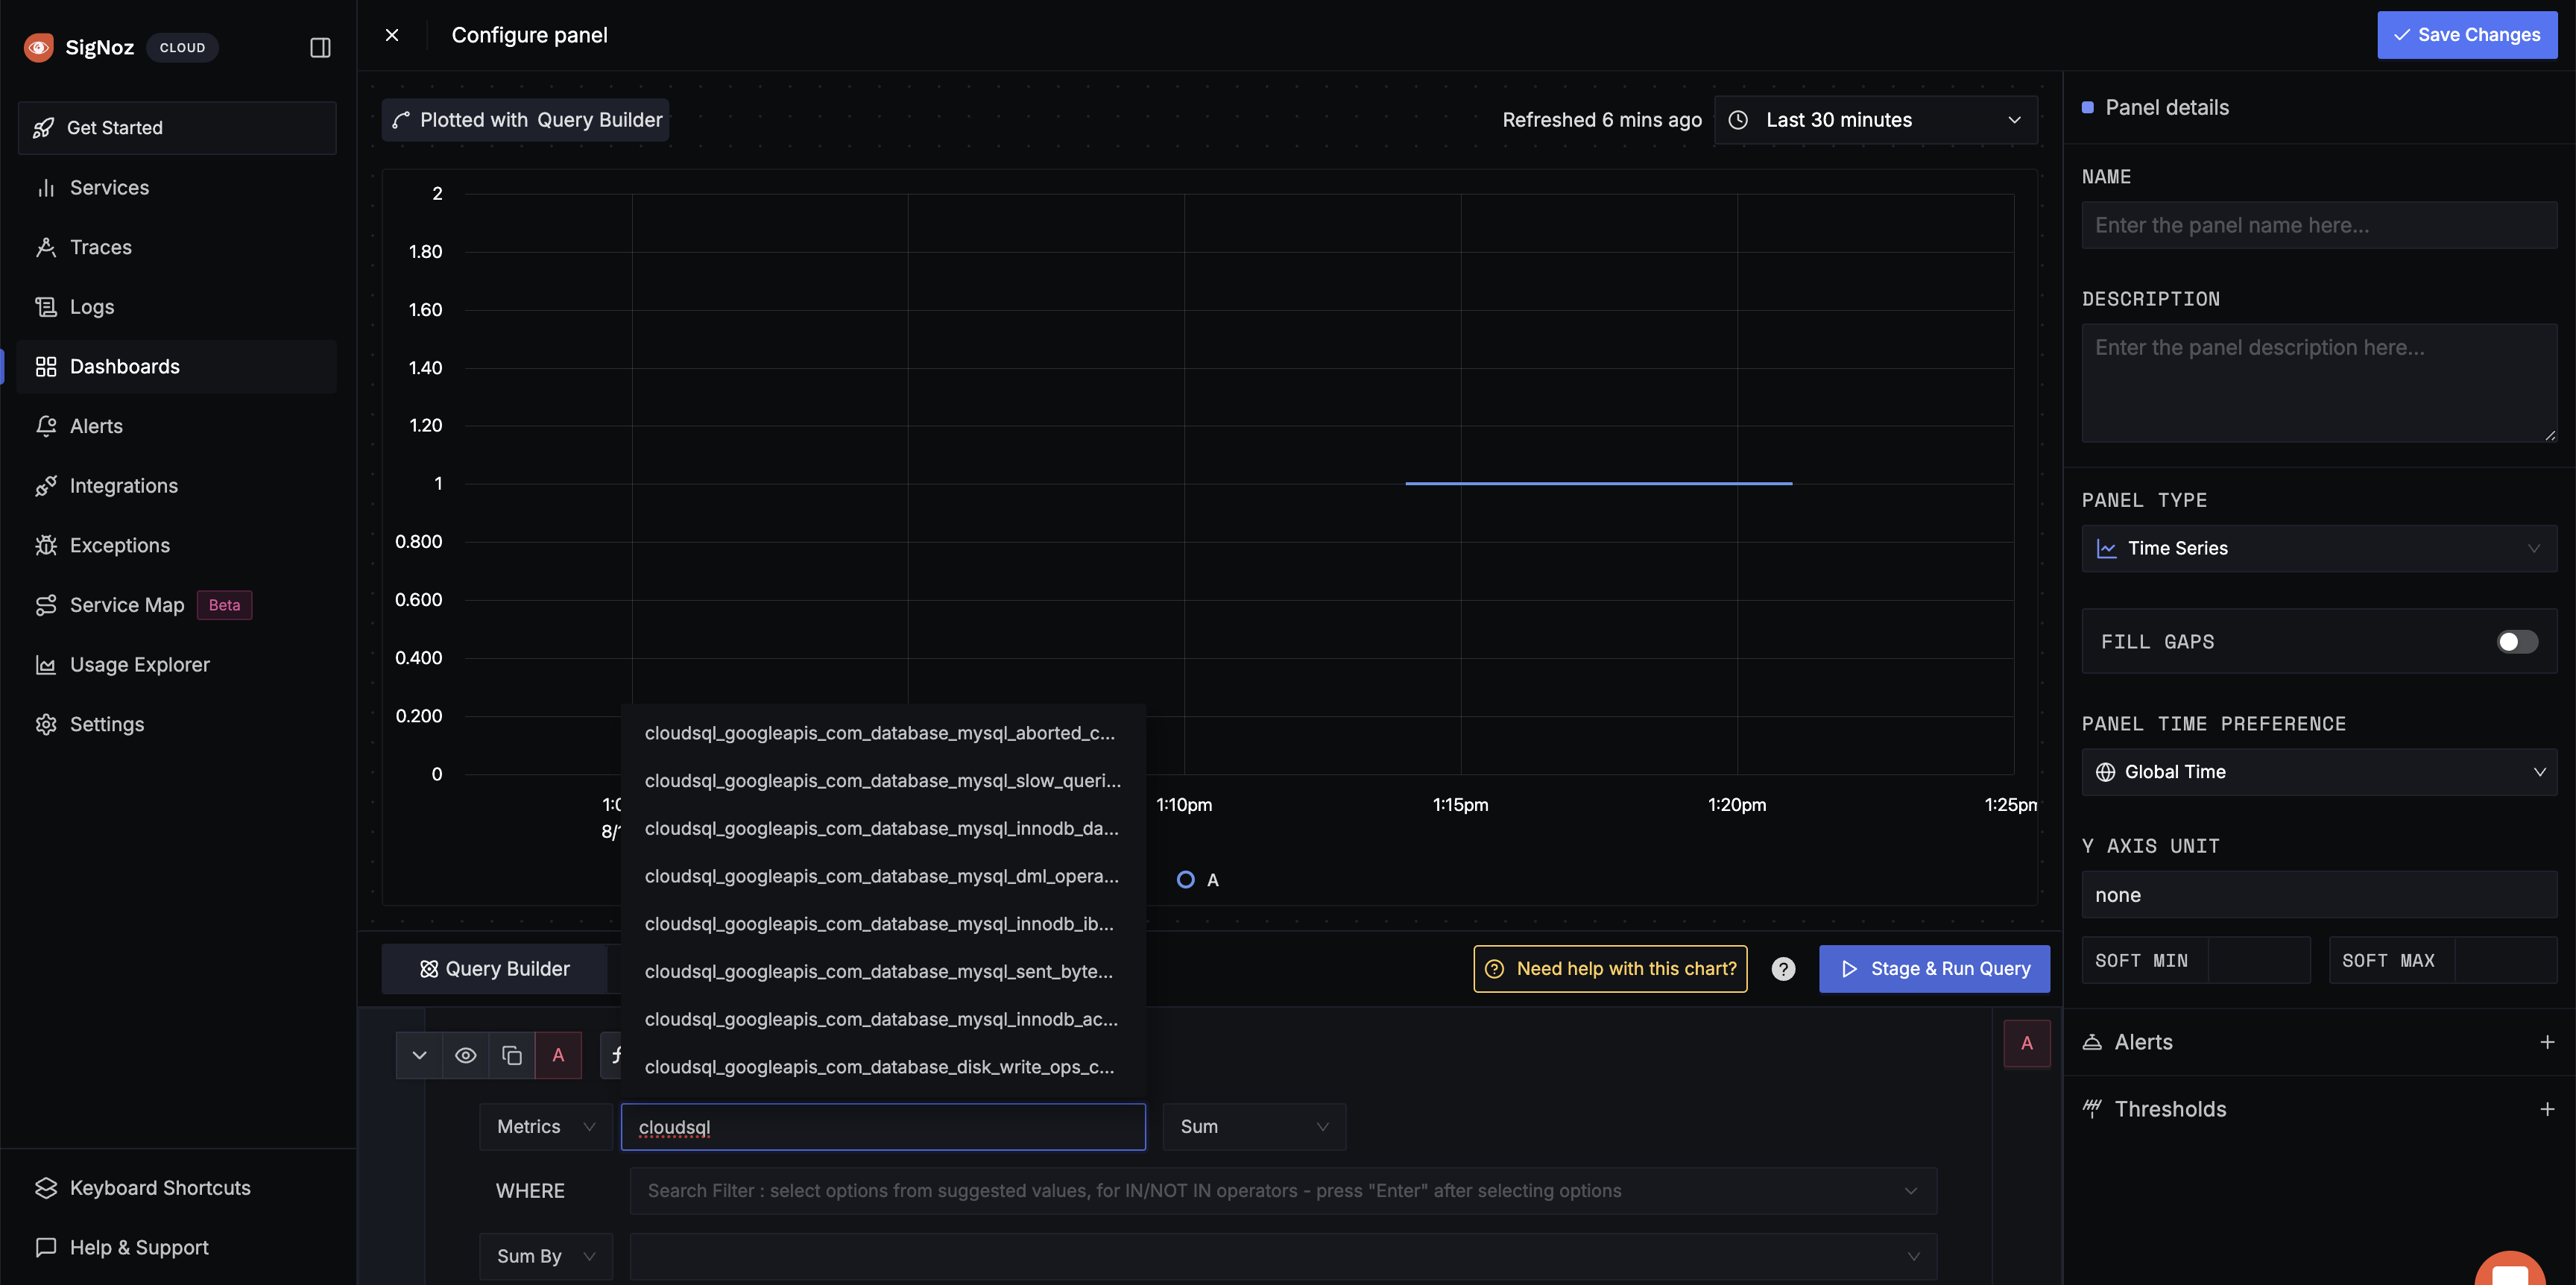Select the mysql_innodb_da... metric suggestion
Image resolution: width=2576 pixels, height=1285 pixels.
[x=883, y=829]
